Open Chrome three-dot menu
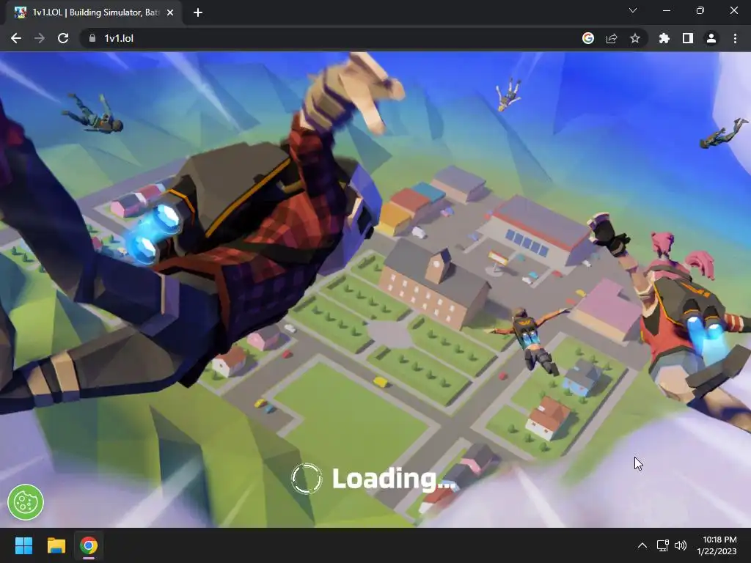This screenshot has height=563, width=751. coord(735,38)
